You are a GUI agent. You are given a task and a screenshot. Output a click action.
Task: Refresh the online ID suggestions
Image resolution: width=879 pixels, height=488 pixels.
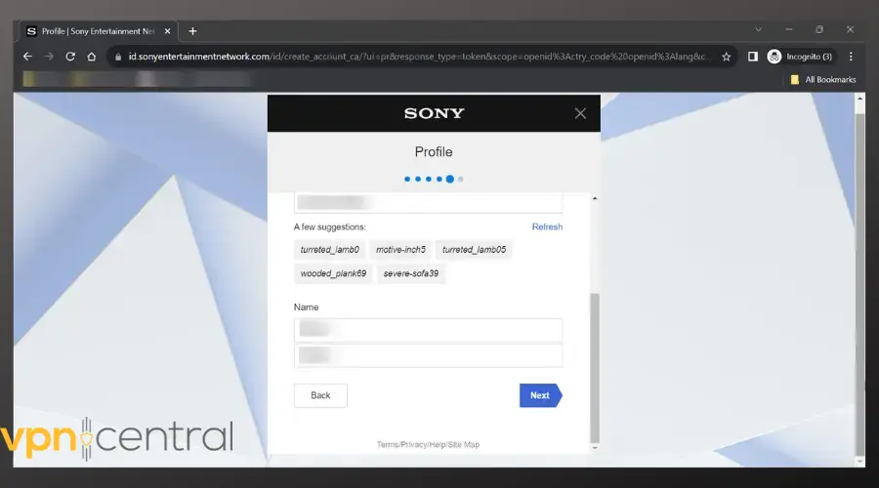pos(547,226)
